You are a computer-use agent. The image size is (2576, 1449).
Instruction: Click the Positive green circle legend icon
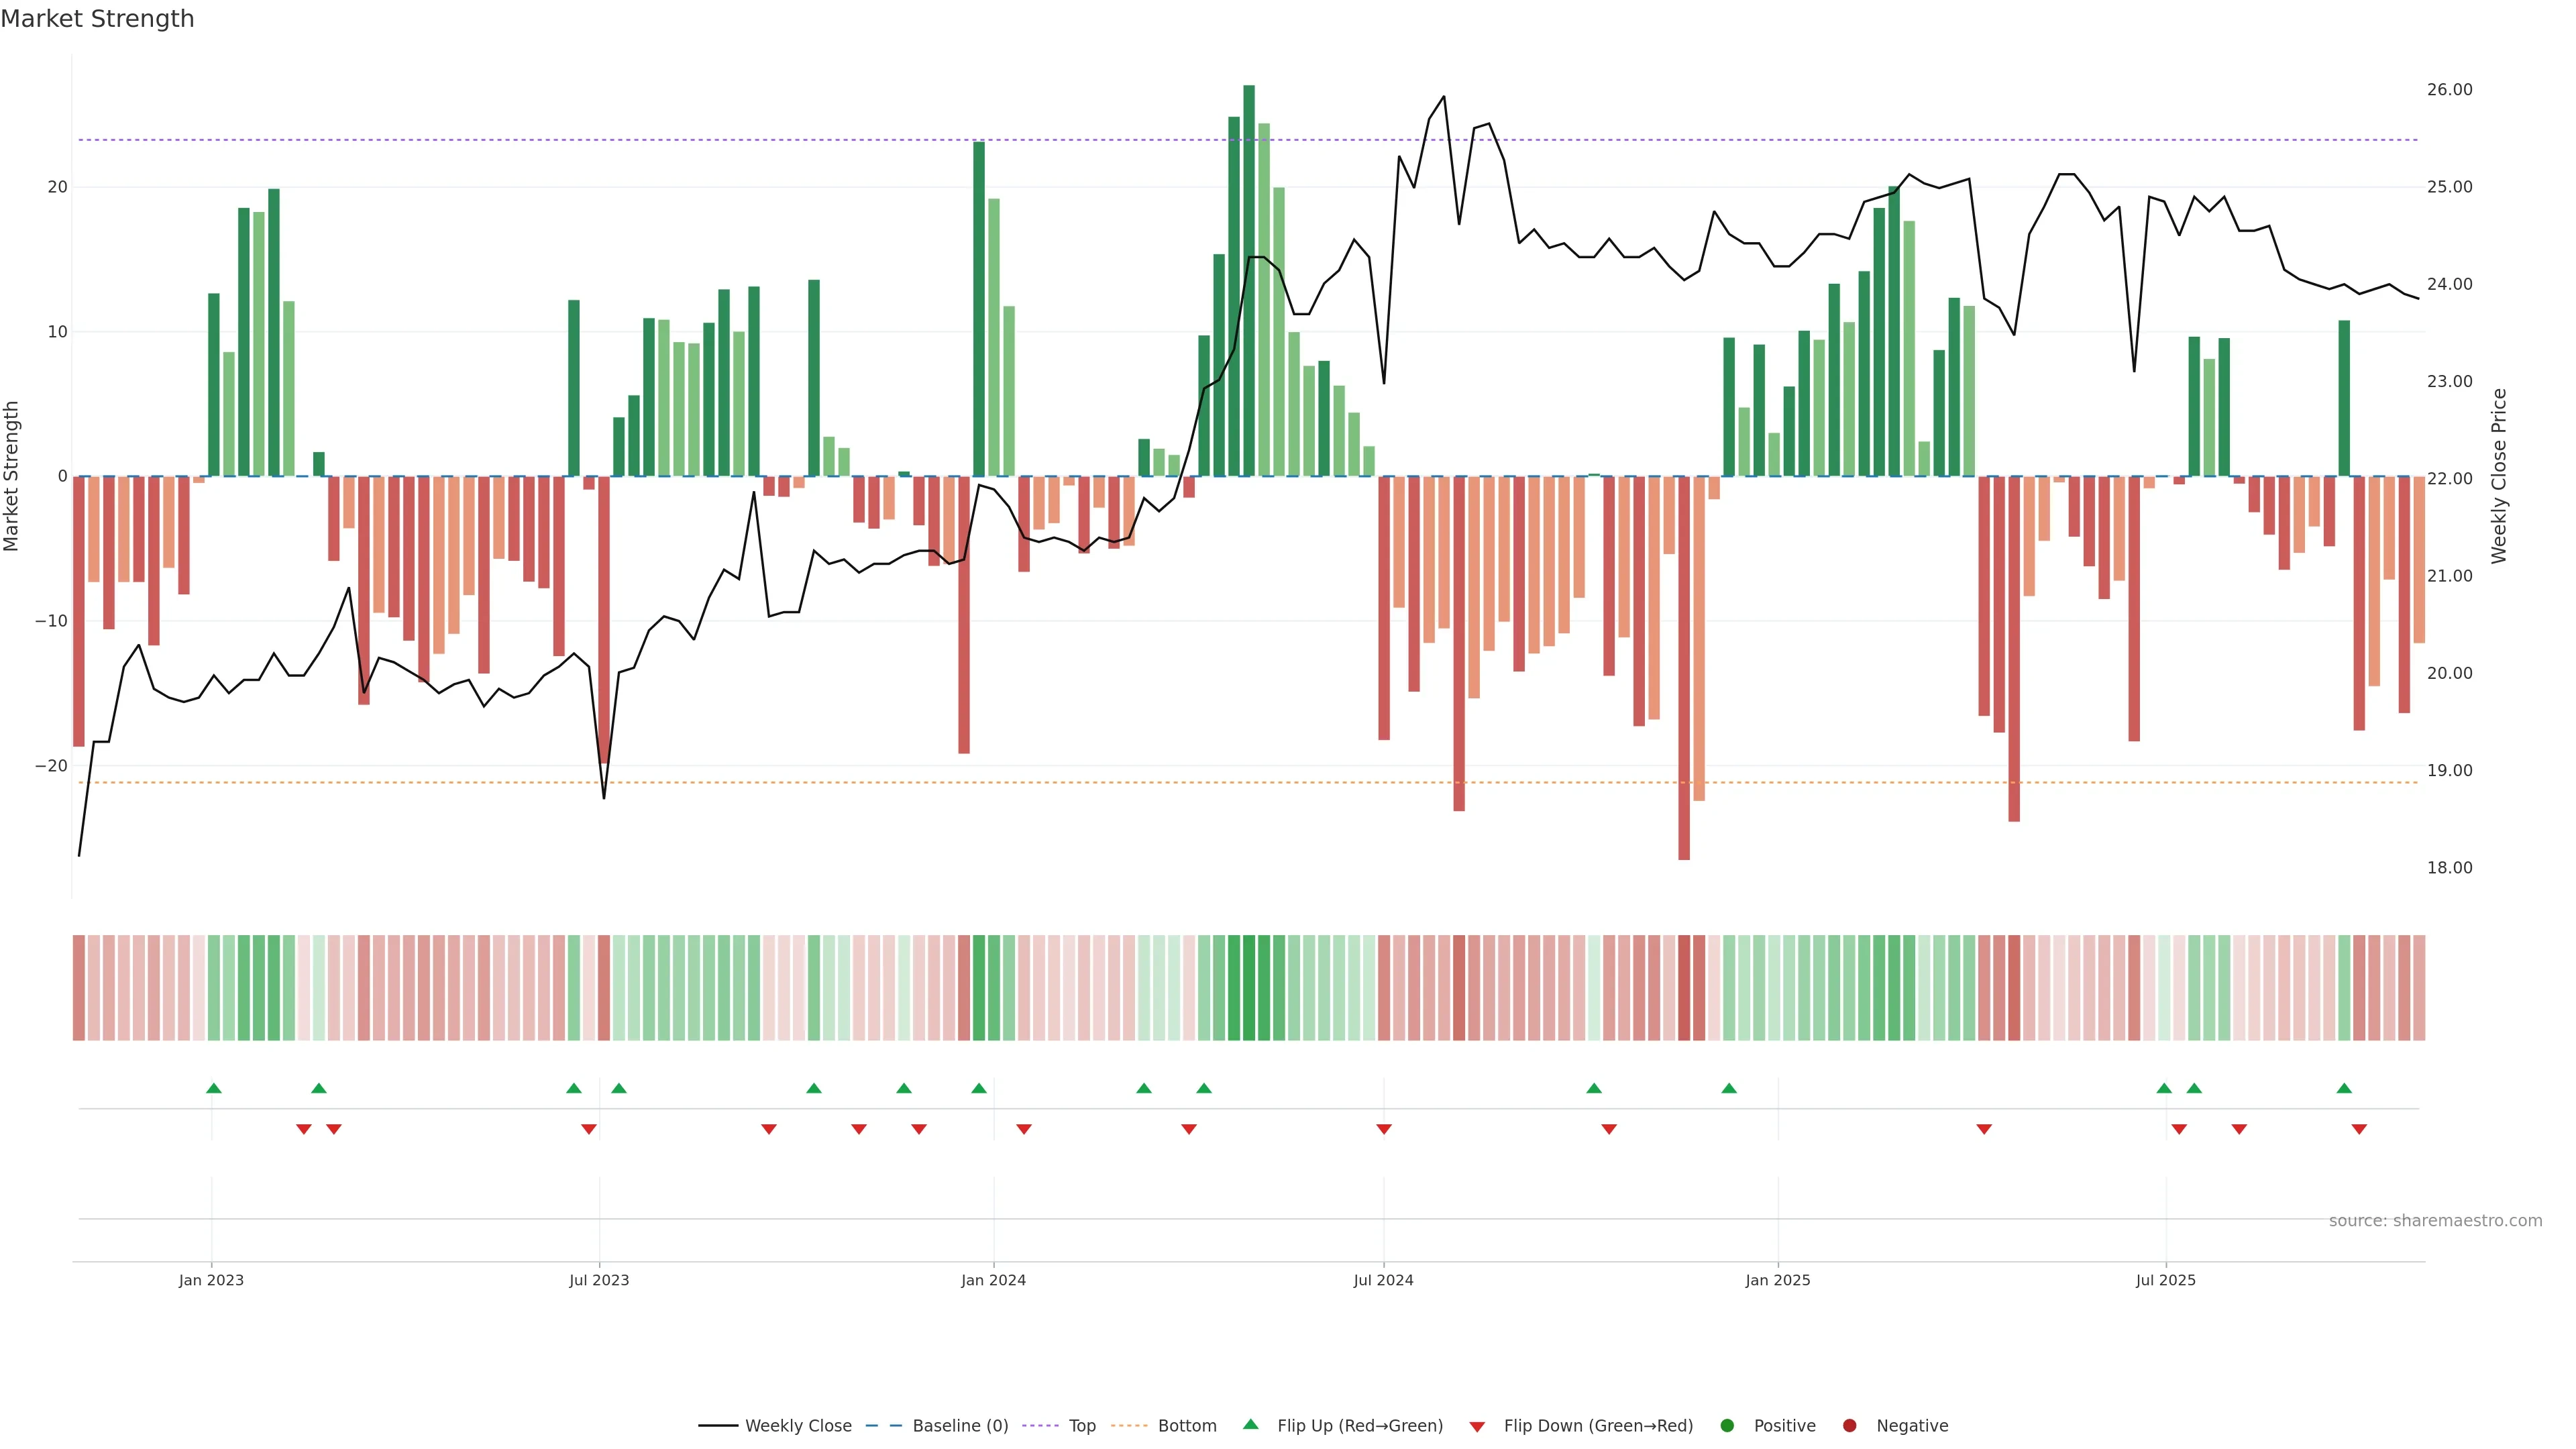pos(1727,1426)
